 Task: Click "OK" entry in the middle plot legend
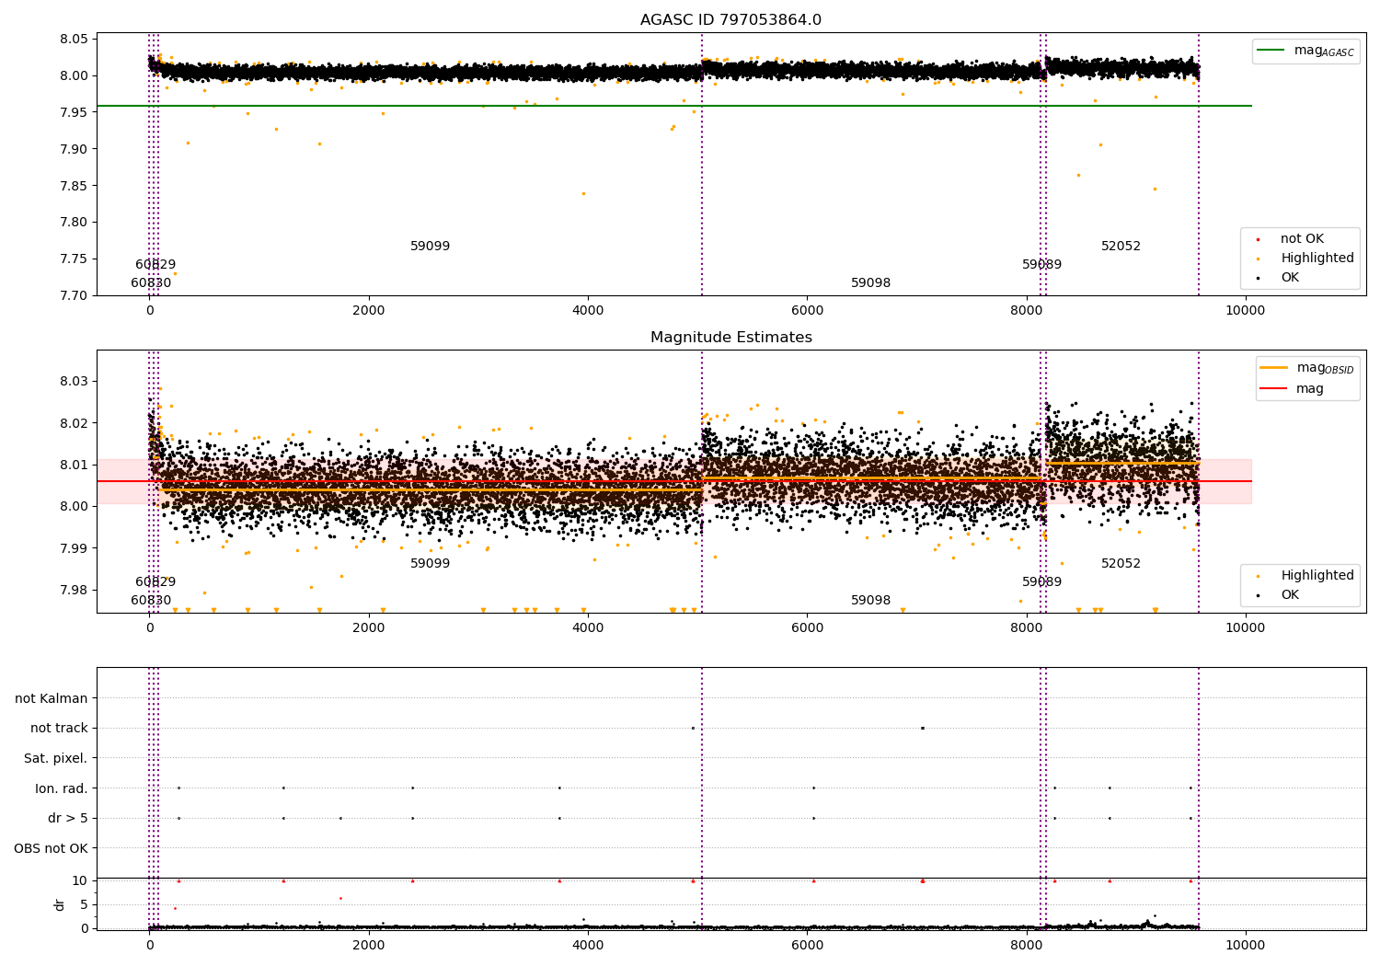point(1290,595)
